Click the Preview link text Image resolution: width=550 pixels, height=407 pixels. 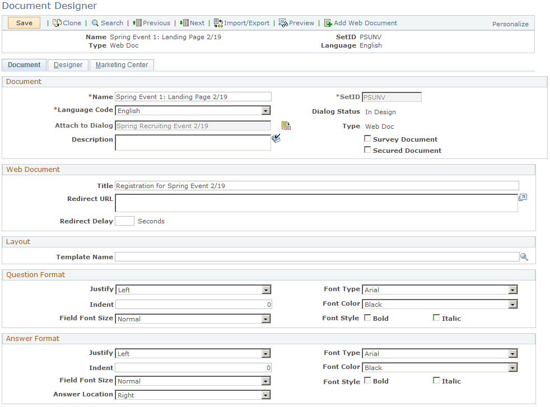point(301,23)
